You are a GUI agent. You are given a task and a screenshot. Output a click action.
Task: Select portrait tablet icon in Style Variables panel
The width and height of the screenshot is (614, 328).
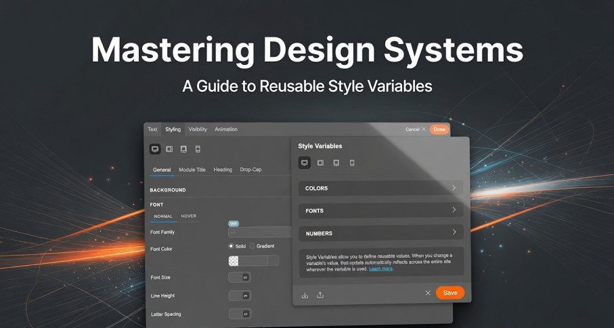pyautogui.click(x=336, y=163)
